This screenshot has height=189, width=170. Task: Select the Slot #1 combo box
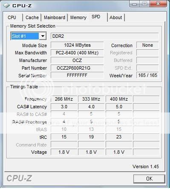click(29, 36)
